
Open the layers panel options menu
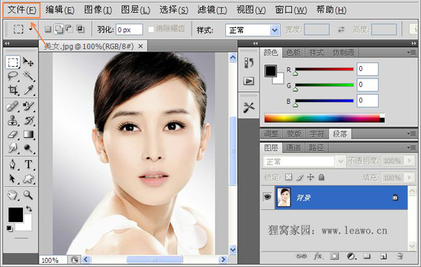[411, 148]
